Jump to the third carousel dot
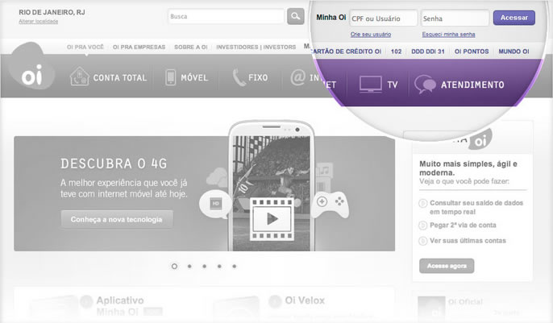553x323 pixels. pos(204,266)
